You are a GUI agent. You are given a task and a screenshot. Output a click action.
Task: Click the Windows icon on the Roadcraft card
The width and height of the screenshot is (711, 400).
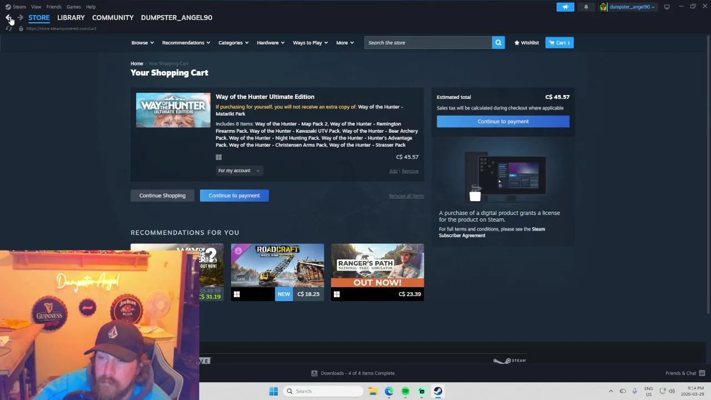237,294
